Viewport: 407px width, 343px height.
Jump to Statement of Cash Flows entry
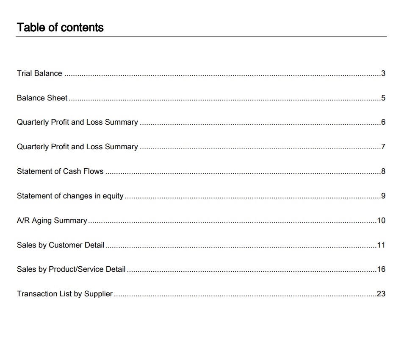click(x=60, y=171)
